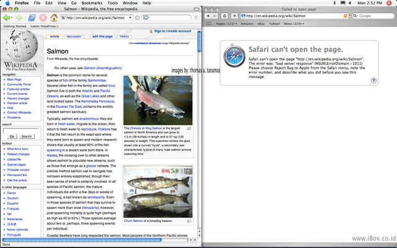Select Wikipedia history tab
The image size is (397, 248).
[x=124, y=37]
